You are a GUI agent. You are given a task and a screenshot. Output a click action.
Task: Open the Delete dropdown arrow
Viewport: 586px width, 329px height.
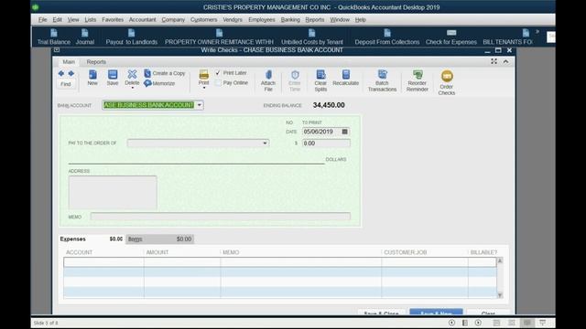(x=132, y=88)
